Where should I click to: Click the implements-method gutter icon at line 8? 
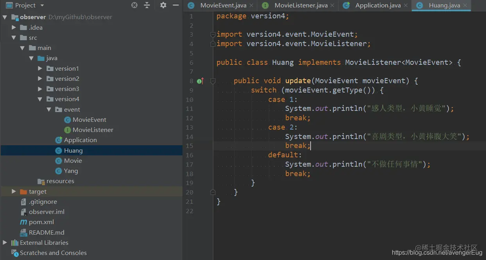(x=200, y=81)
